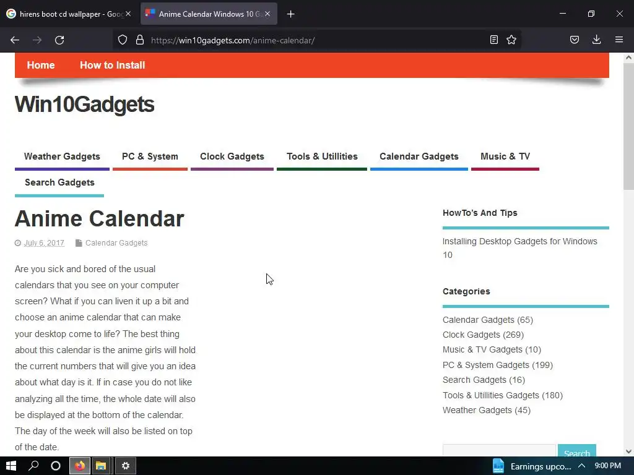Screen dimensions: 634x475
Task: Open Clock Gadgets menu item
Action: 232,156
